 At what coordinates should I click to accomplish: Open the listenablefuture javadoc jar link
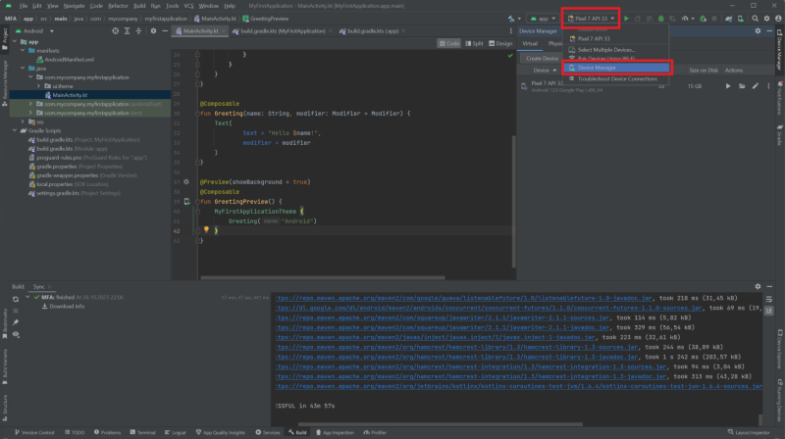(463, 298)
